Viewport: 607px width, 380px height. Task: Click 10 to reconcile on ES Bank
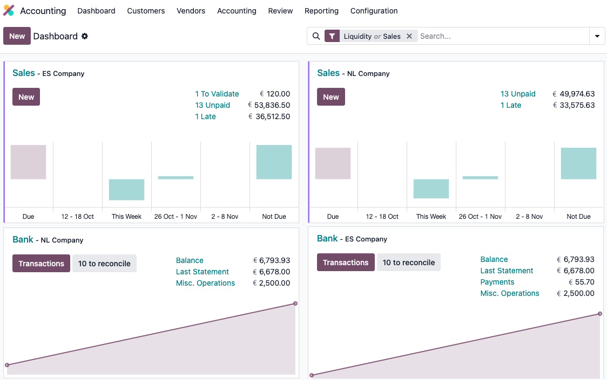[x=408, y=262]
